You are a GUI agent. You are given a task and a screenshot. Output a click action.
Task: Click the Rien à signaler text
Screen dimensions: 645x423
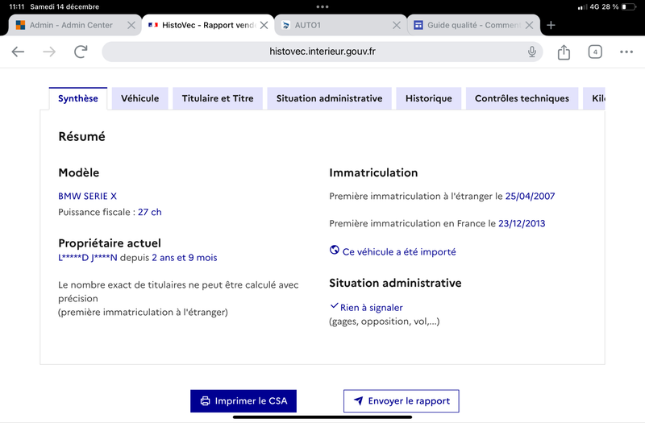[372, 308]
